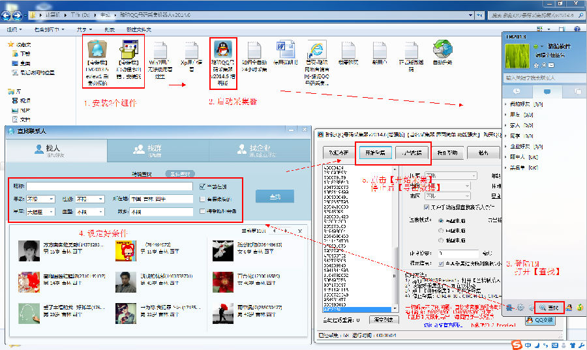
Task: Open the XP user text file
Action: [191, 50]
